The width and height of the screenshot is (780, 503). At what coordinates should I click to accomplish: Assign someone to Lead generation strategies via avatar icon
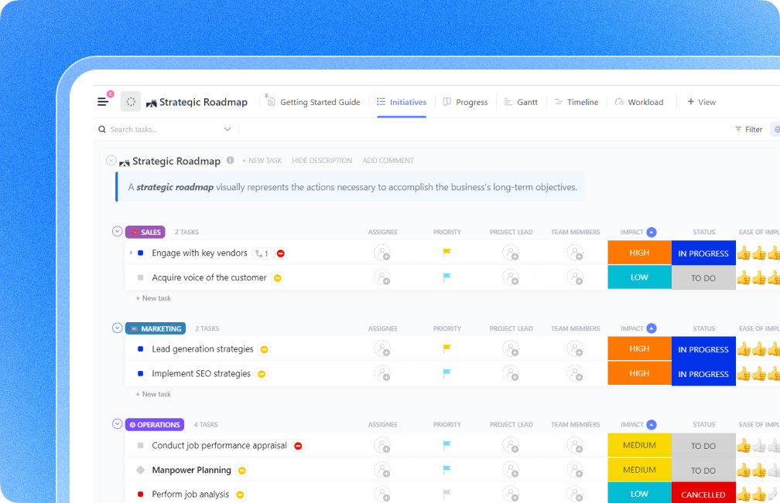383,348
